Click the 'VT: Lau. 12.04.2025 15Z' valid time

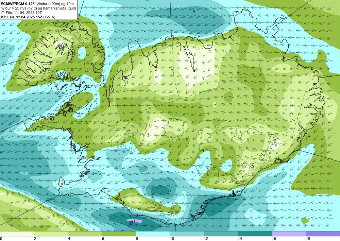[x=22, y=17]
